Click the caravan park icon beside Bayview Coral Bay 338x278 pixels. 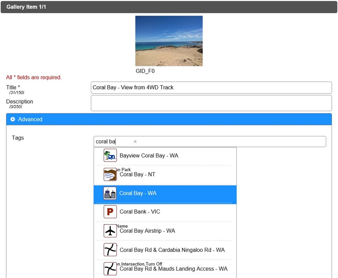(110, 155)
